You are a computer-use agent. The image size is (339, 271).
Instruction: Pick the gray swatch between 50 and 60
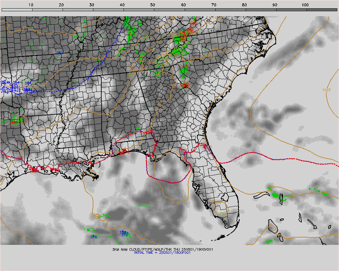[169, 10]
